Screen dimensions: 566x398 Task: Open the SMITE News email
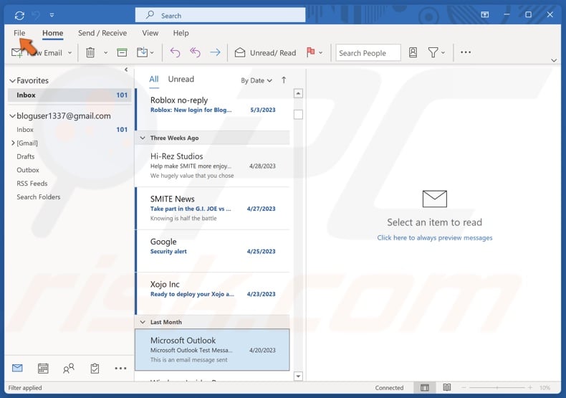(213, 209)
